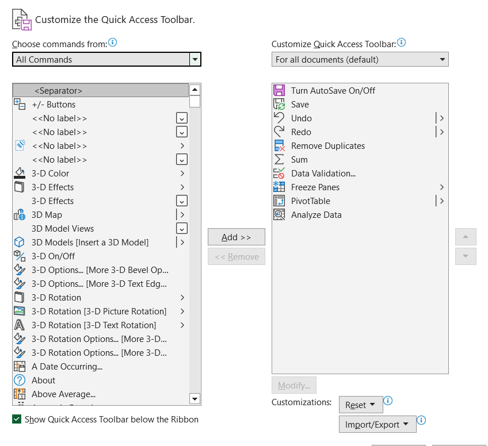Click the 3-D Color paint bucket icon
The width and height of the screenshot is (488, 446).
tap(20, 173)
